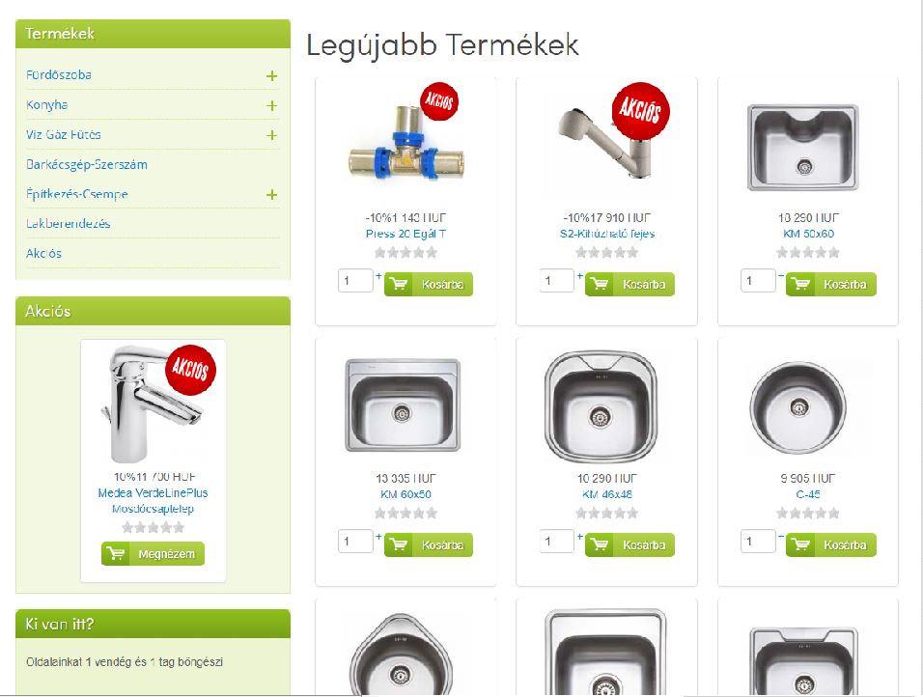The image size is (923, 697).
Task: Expand the Építkezés-Csempe category plus icon
Action: (271, 194)
